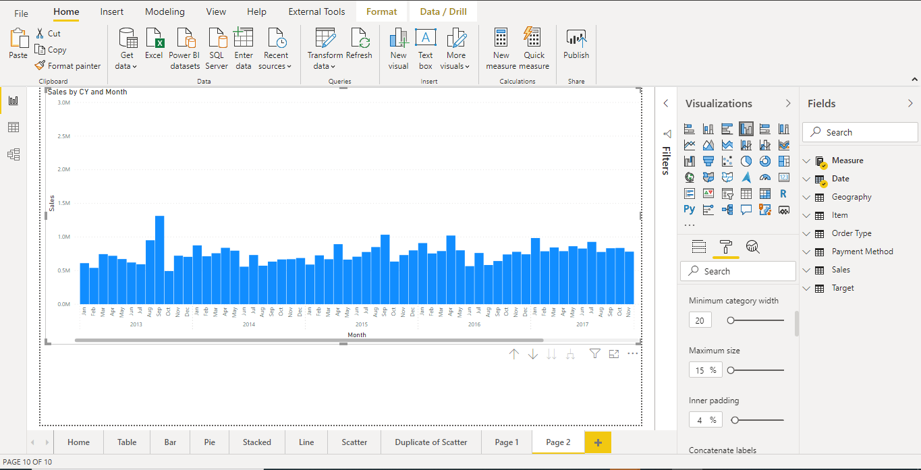Click New measure in Calculations
Screen dimensions: 921x470
click(501, 49)
